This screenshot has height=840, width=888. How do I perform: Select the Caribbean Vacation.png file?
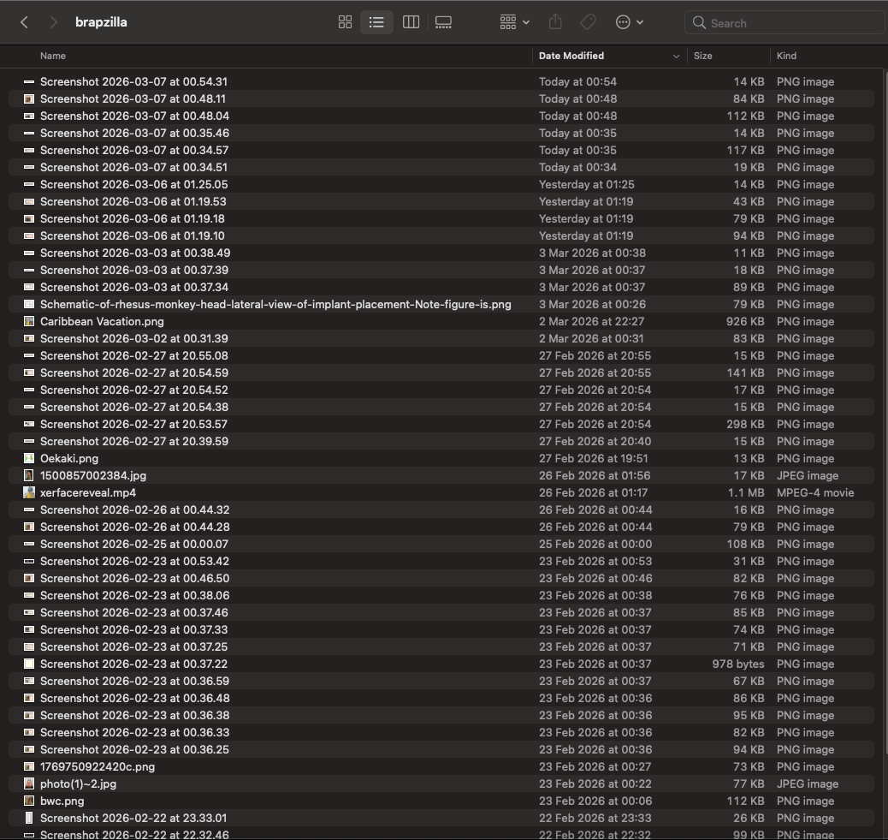(x=102, y=321)
